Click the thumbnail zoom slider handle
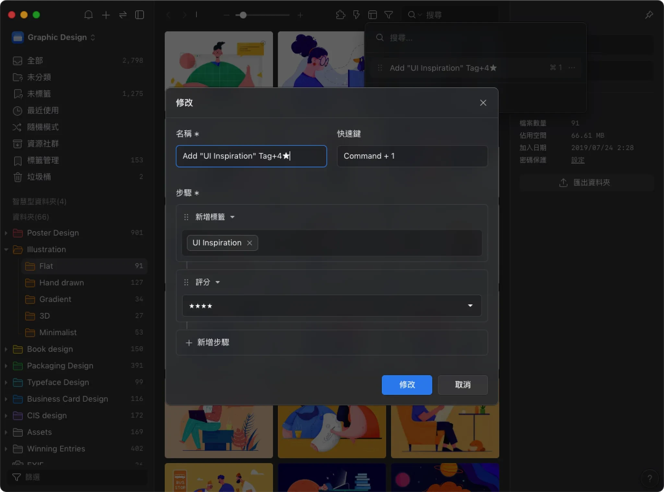The height and width of the screenshot is (492, 664). [x=243, y=15]
